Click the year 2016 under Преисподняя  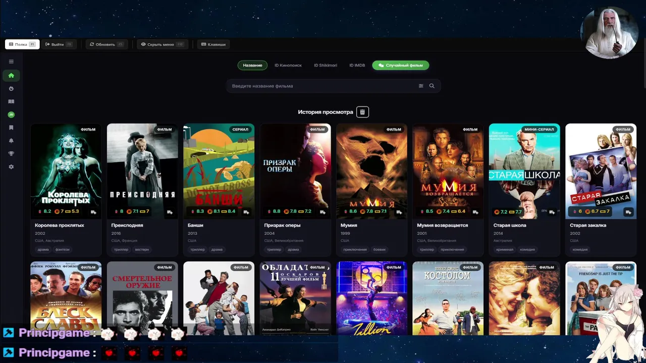pos(116,233)
